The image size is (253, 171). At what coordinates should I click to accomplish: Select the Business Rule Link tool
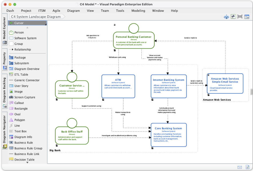(24, 154)
